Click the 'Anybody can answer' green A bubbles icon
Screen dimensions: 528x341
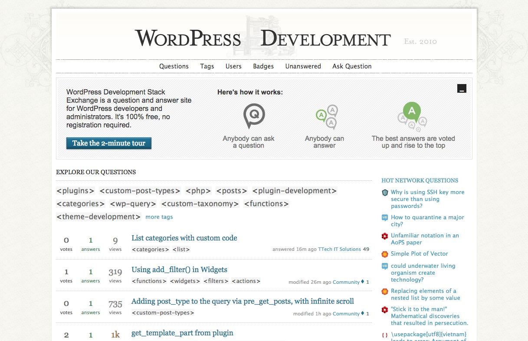(327, 117)
